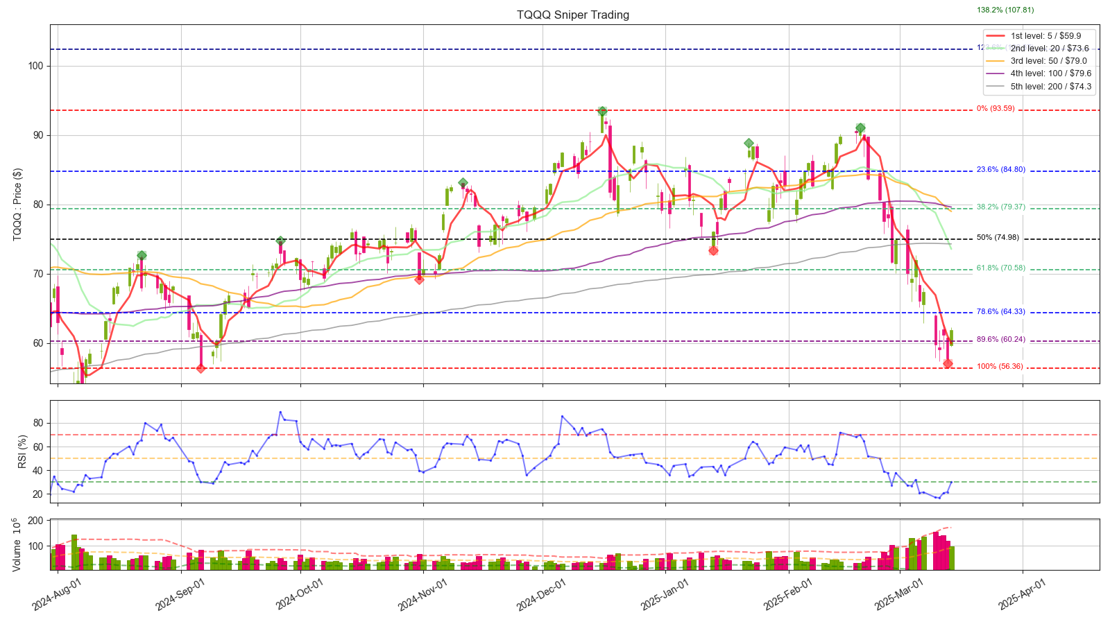Viewport: 1110px width, 624px height.
Task: Click the green diamond marker in November near 83
Action: pos(463,183)
